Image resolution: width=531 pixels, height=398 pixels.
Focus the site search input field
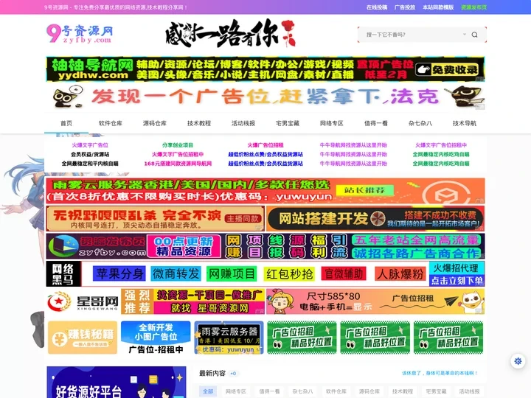(413, 35)
